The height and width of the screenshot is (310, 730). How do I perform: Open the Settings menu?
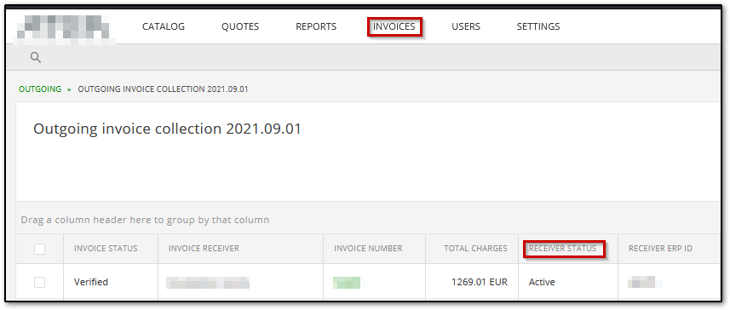(538, 26)
